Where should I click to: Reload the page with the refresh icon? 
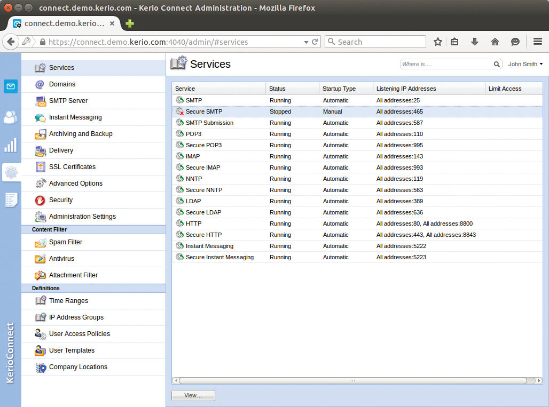(x=314, y=41)
